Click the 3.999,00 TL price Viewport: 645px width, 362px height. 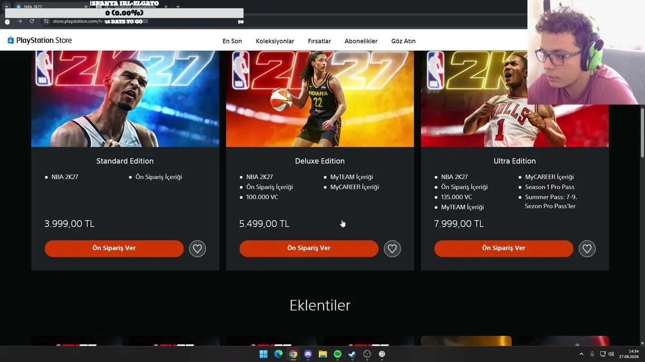tap(70, 224)
